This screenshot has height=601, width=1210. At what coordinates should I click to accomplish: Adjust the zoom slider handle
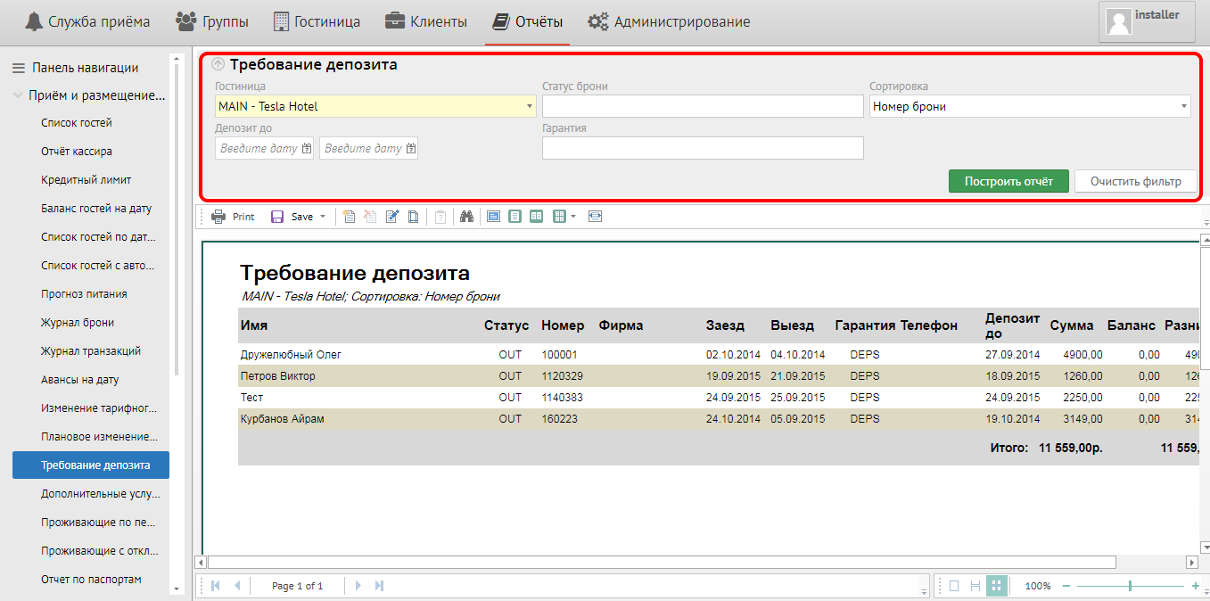[1130, 586]
